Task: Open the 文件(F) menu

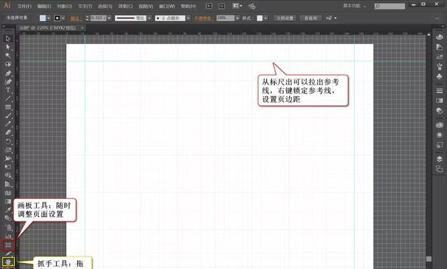Action: pos(24,6)
